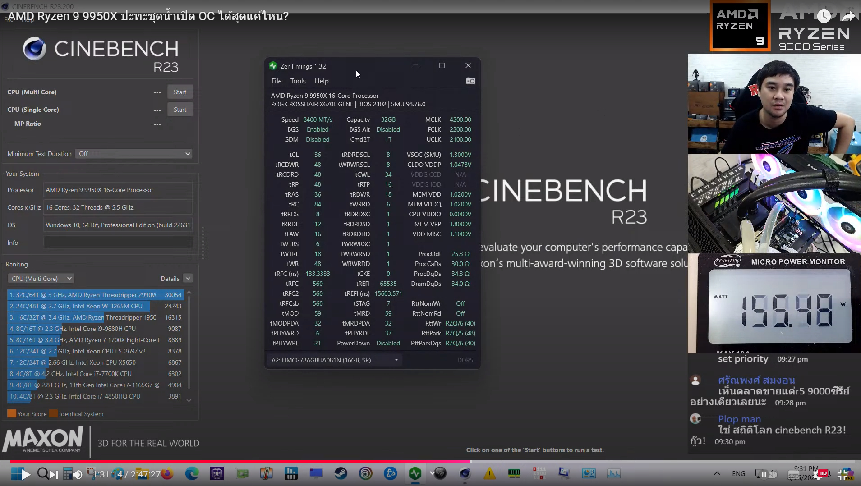Image resolution: width=861 pixels, height=486 pixels.
Task: Close the ZenTimings window
Action: coord(468,65)
